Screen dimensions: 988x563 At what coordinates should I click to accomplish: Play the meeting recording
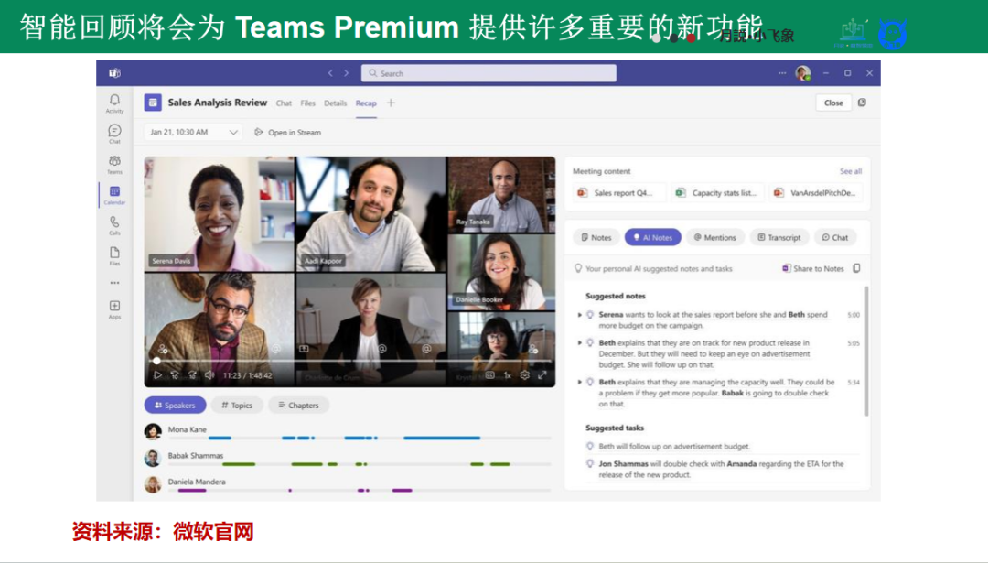[157, 375]
